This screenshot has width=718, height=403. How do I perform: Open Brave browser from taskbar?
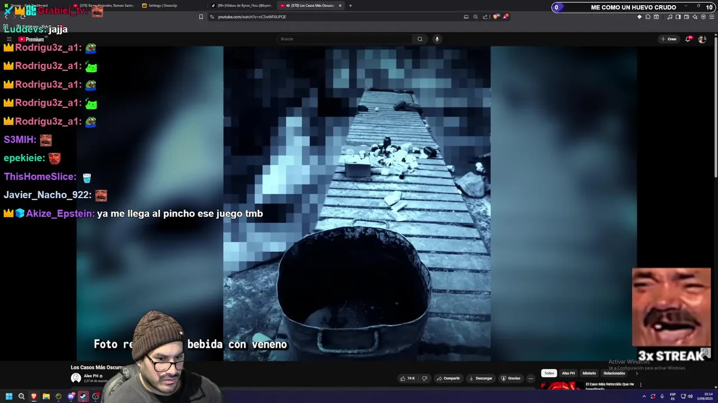tap(34, 396)
